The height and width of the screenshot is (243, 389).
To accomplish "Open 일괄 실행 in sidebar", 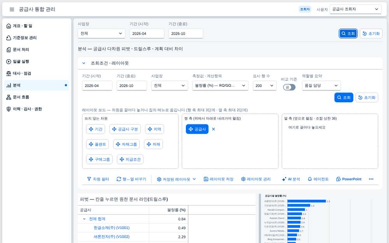I will [x=37, y=61].
